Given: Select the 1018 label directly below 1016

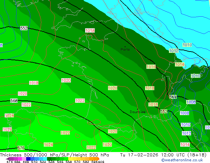Looking at the screenshot, I should coord(150,88).
